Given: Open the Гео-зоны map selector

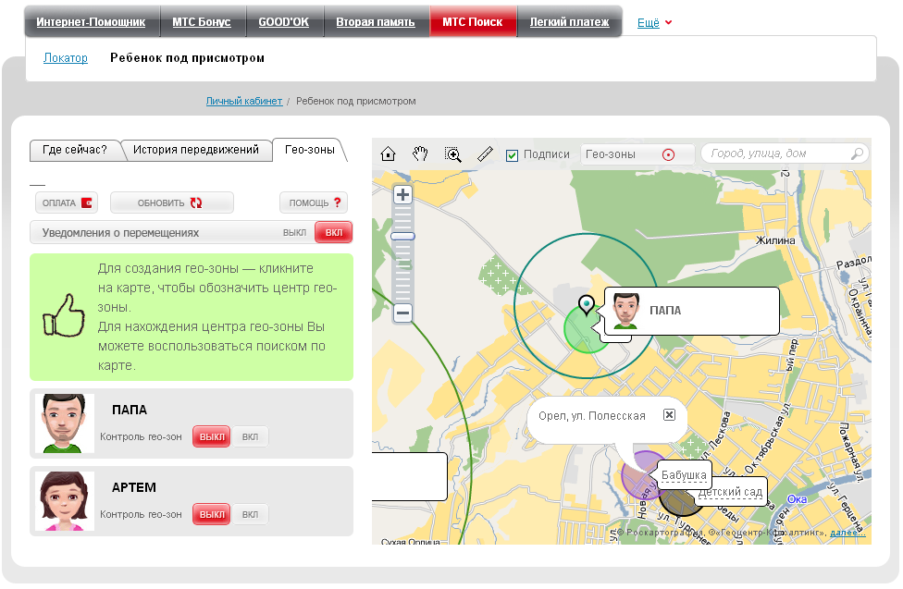Looking at the screenshot, I should 637,154.
